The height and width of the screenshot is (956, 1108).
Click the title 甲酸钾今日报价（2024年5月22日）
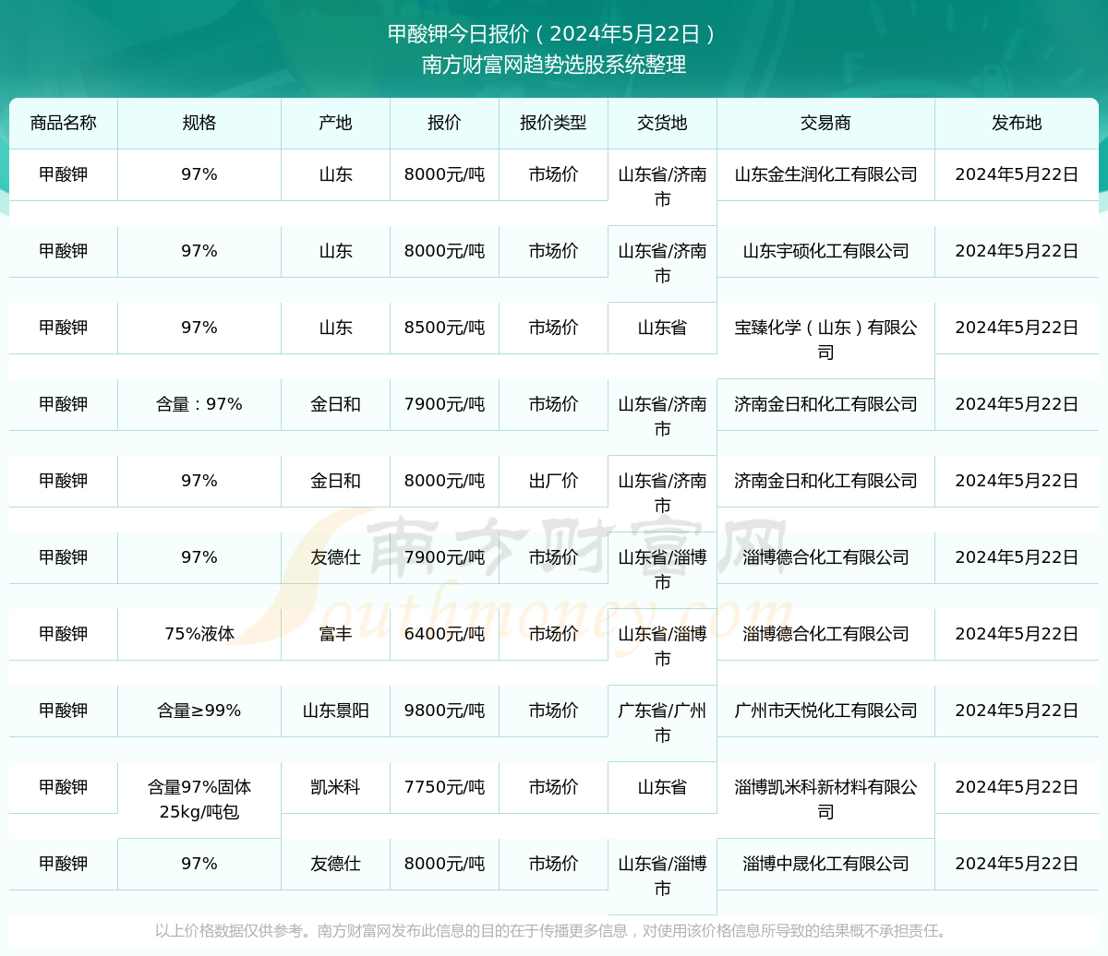coord(554,34)
